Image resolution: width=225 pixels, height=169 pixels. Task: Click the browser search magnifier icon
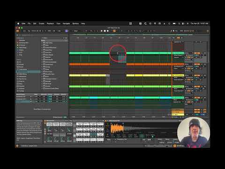click(x=17, y=35)
